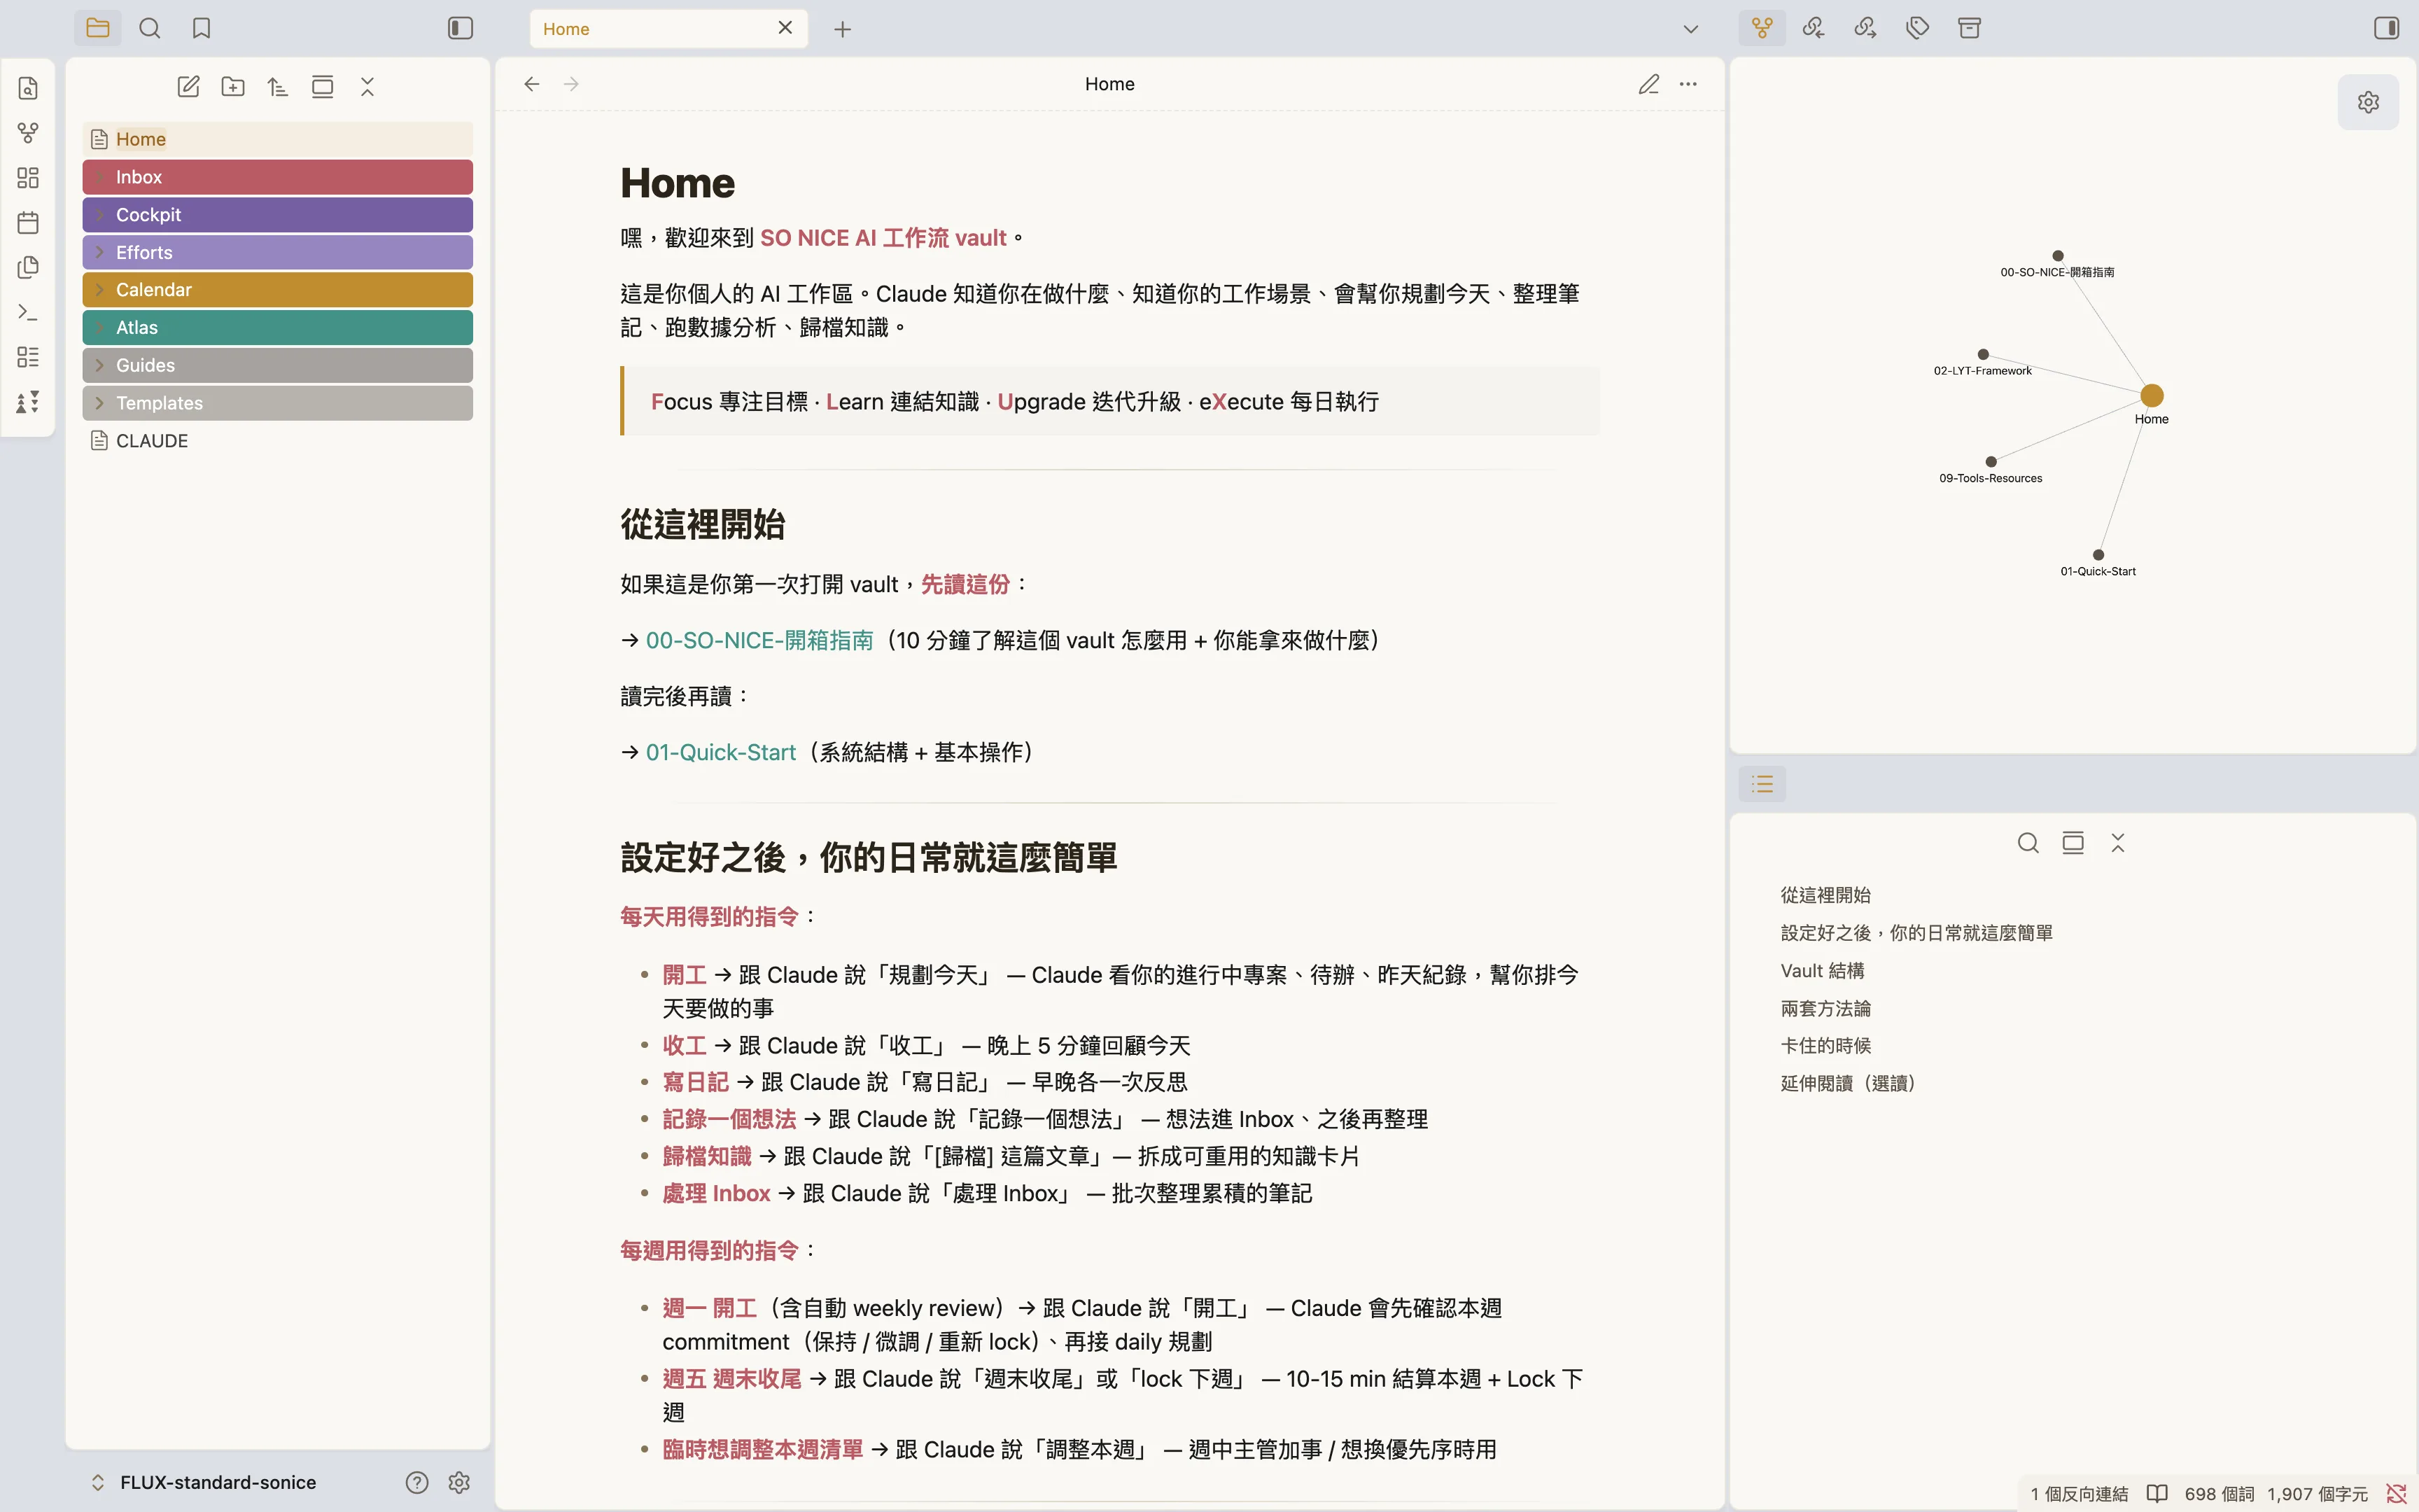
Task: Create a new folder in explorer
Action: click(x=233, y=87)
